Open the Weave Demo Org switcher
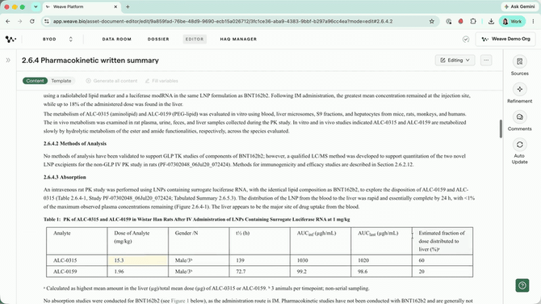This screenshot has width=541, height=304. click(x=505, y=39)
